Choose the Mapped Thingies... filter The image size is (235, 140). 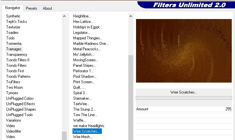point(88,38)
